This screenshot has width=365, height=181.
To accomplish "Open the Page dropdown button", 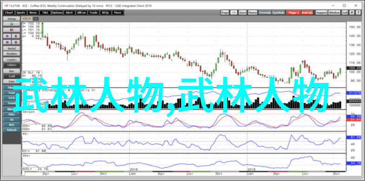I will click(225, 12).
